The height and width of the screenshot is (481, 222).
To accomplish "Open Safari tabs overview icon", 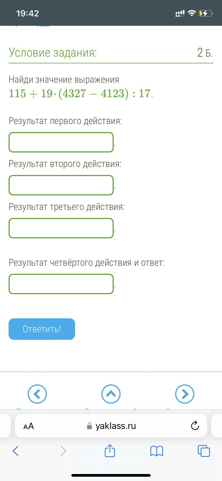I will point(204,451).
